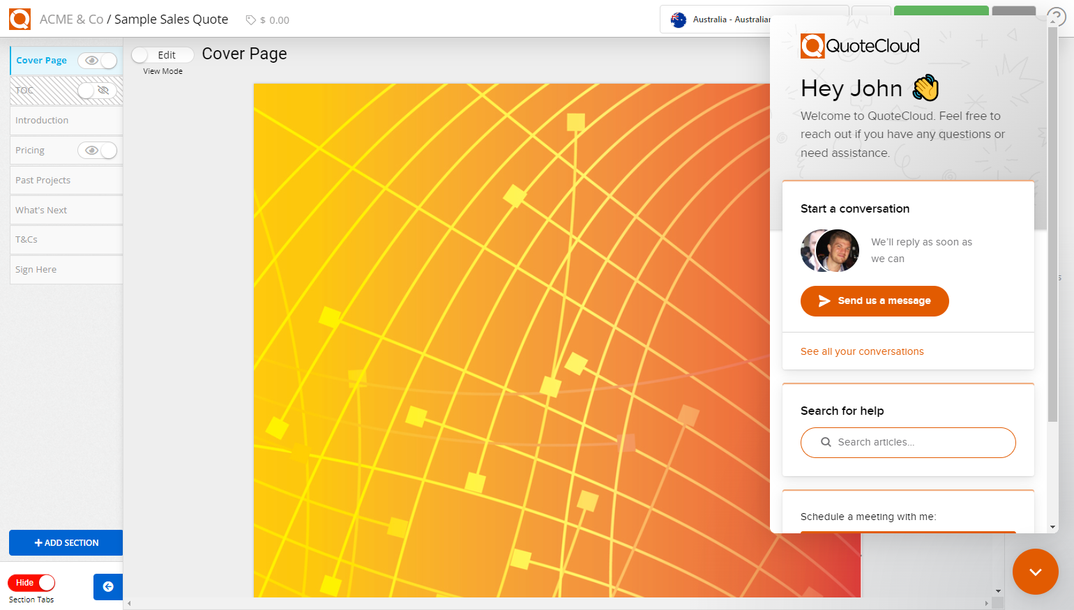
Task: Toggle the Hide Section Tabs switch
Action: click(x=32, y=583)
